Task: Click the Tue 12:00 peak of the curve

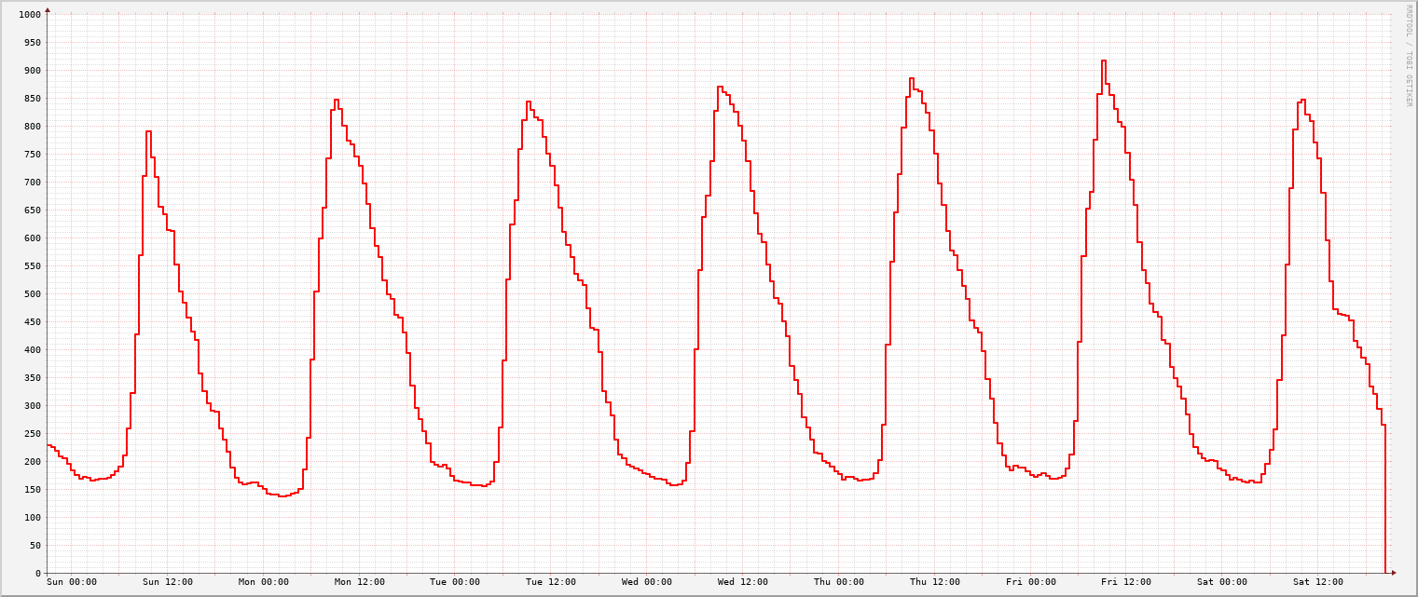Action: [x=528, y=102]
